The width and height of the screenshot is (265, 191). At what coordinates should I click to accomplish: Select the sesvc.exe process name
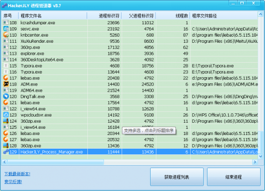[30, 29]
